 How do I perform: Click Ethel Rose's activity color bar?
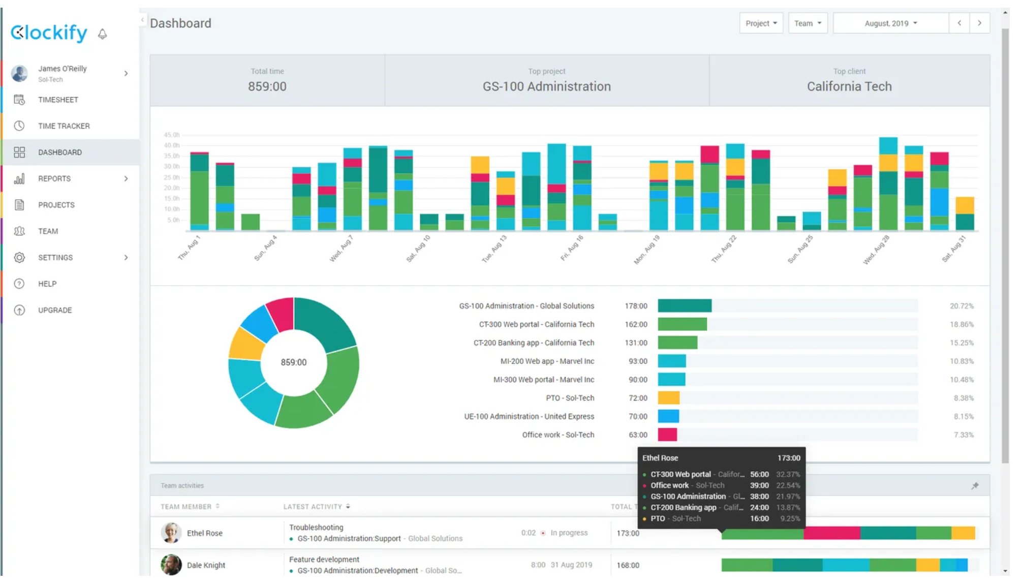coord(848,533)
